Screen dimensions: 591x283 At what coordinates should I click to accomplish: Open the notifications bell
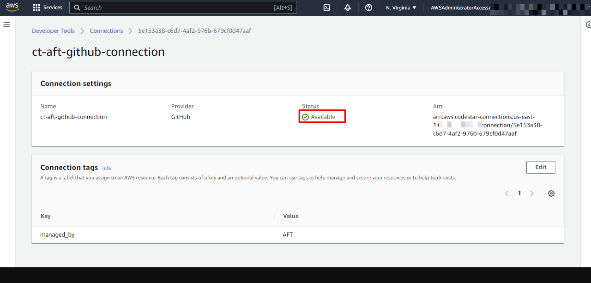[x=347, y=7]
